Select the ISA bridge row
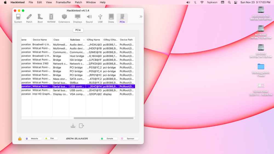 [78, 60]
